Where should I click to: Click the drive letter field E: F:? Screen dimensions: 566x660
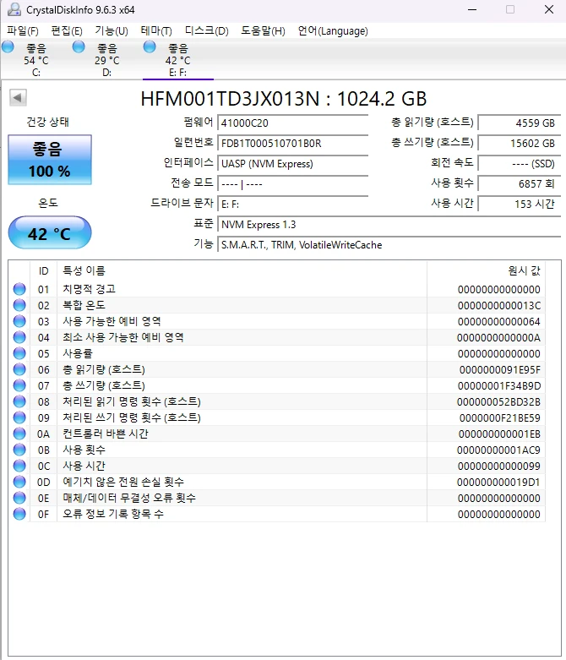[293, 205]
